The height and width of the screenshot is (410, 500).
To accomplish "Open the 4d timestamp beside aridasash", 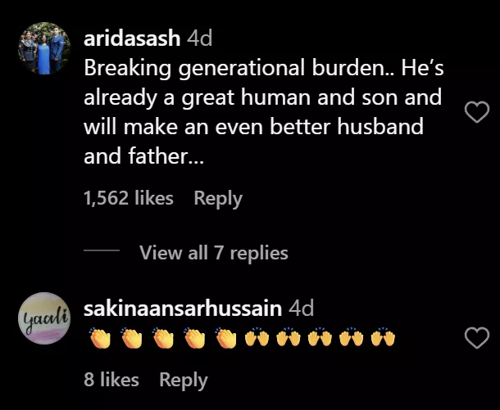I will pos(200,38).
